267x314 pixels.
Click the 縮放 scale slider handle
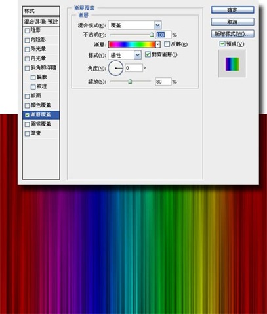(130, 82)
